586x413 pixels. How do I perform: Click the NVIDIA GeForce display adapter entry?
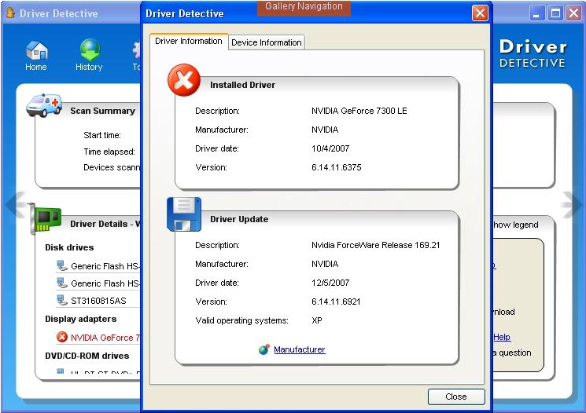(105, 338)
